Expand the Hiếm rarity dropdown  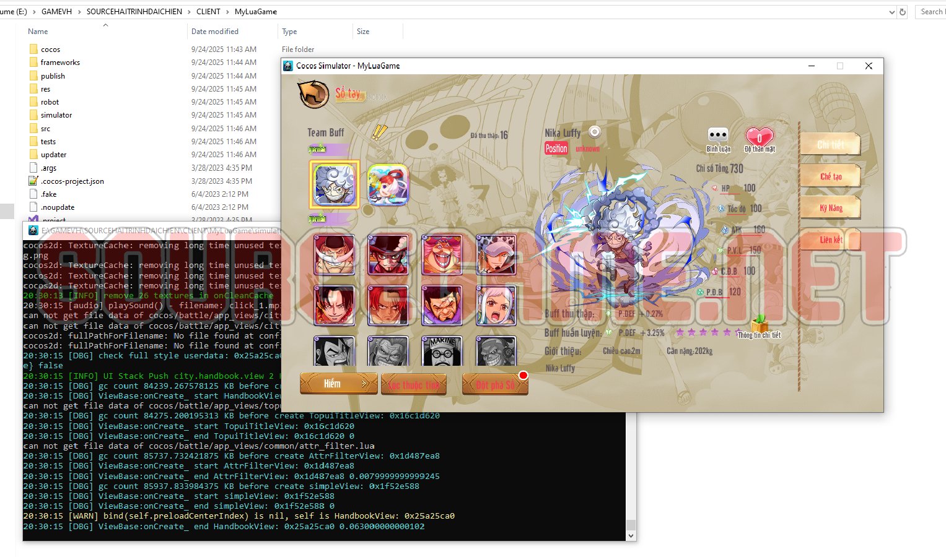(338, 383)
